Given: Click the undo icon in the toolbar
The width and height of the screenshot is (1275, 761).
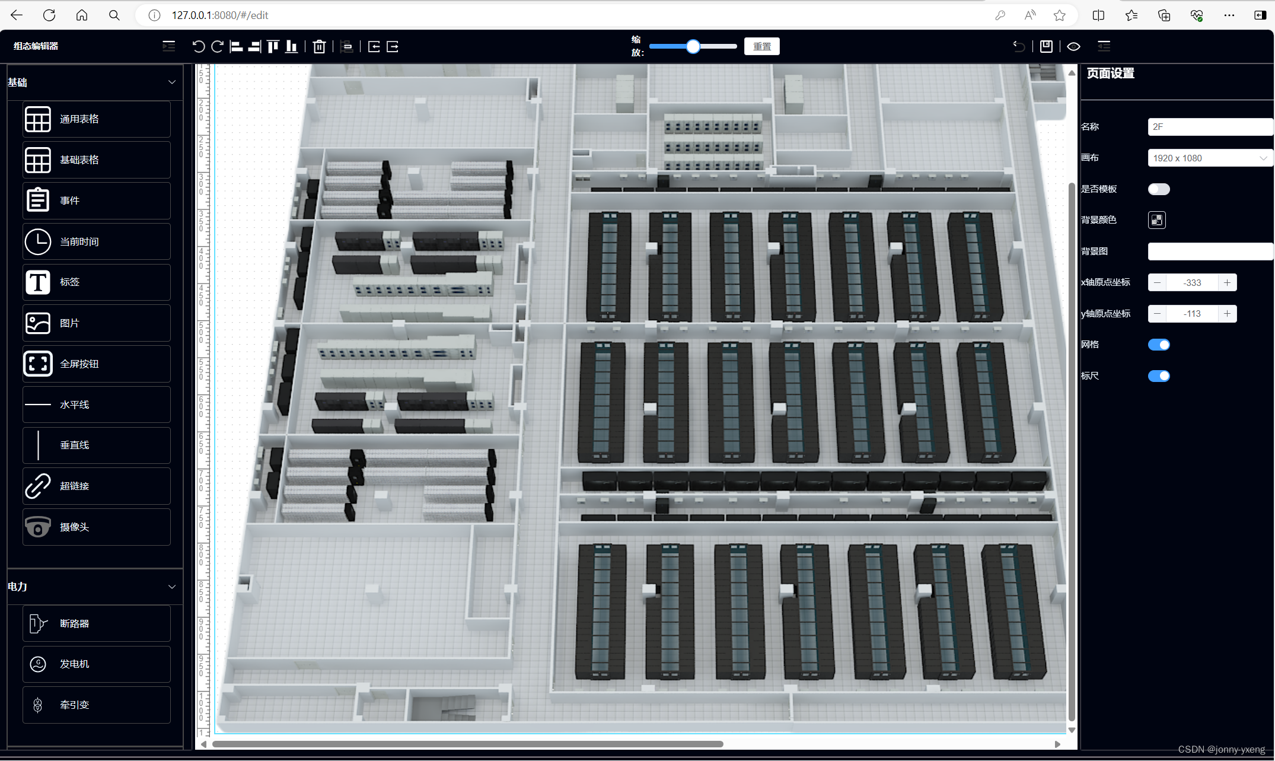Looking at the screenshot, I should point(198,46).
